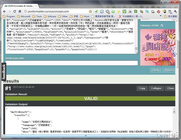Click the green square sync extension
This screenshot has width=181, height=140.
136,11
